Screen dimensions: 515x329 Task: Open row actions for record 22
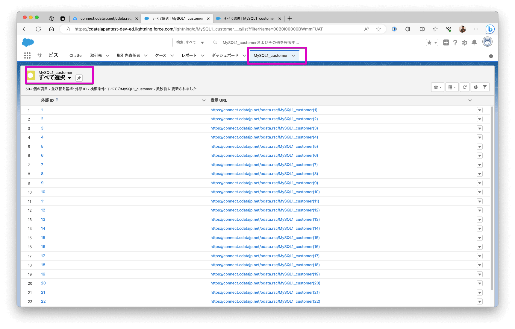click(x=480, y=301)
